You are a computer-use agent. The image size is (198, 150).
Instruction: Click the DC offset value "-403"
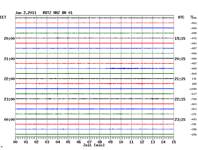[x=193, y=104]
